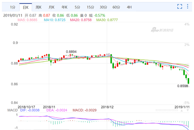Click the MA10: 0.8725 indicator label
194x130 pixels.
[55, 20]
